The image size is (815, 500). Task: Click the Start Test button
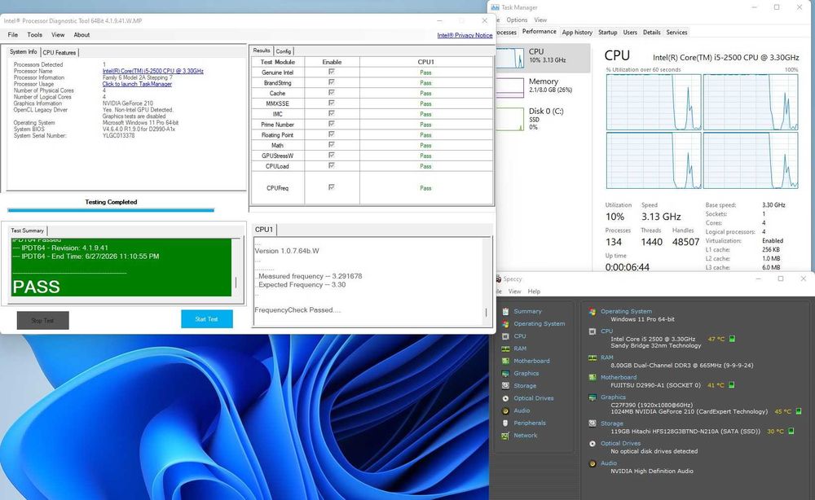point(207,318)
